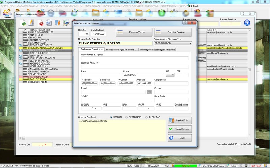This screenshot has width=270, height=168.
Task: Click vertical scrollbar thumb of client list
Action: [249, 70]
